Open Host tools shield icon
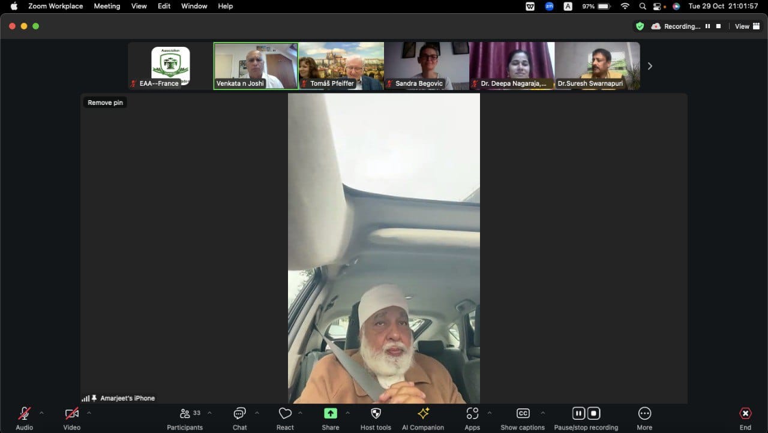The height and width of the screenshot is (433, 768). (x=376, y=414)
